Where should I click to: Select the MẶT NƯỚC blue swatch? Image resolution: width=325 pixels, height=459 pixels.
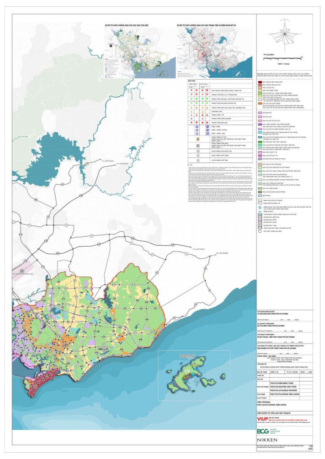click(x=260, y=195)
